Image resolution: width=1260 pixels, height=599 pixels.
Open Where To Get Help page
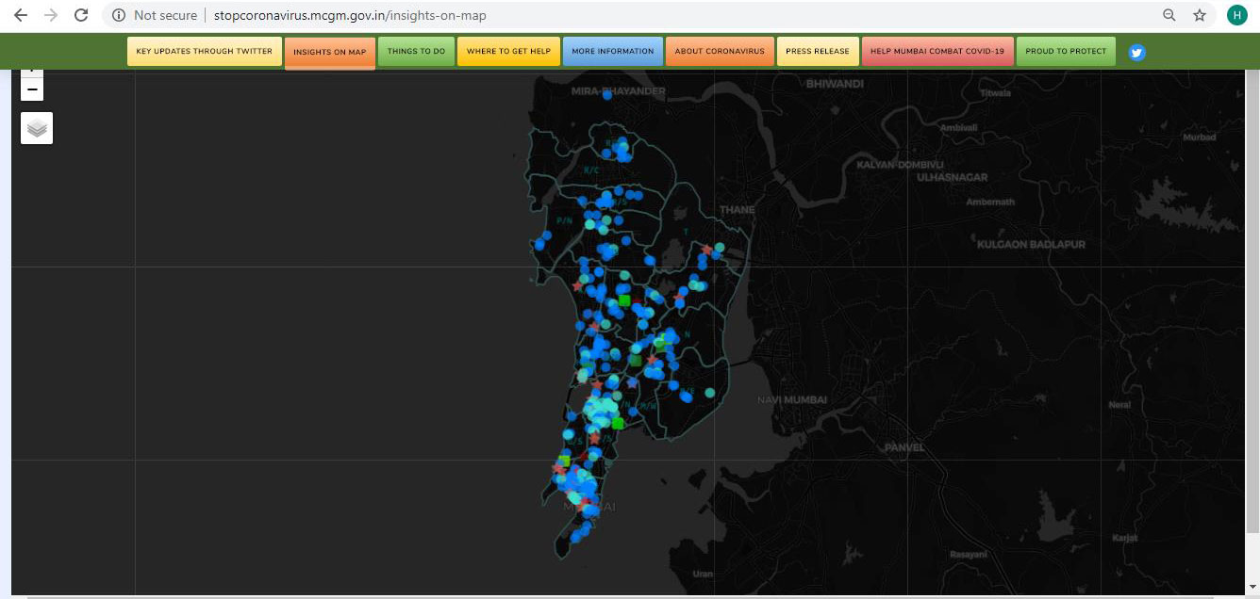tap(508, 52)
